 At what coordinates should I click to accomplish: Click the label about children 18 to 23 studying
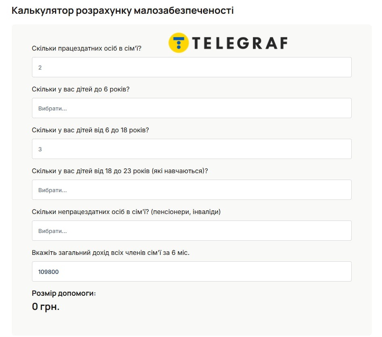[x=120, y=171]
